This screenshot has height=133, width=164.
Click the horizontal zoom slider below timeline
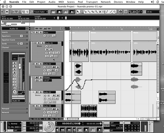[x=148, y=119]
